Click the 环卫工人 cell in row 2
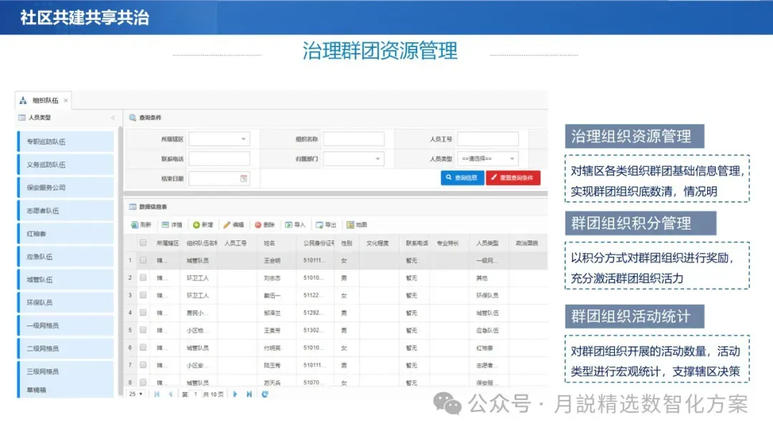This screenshot has width=773, height=435. [x=198, y=278]
